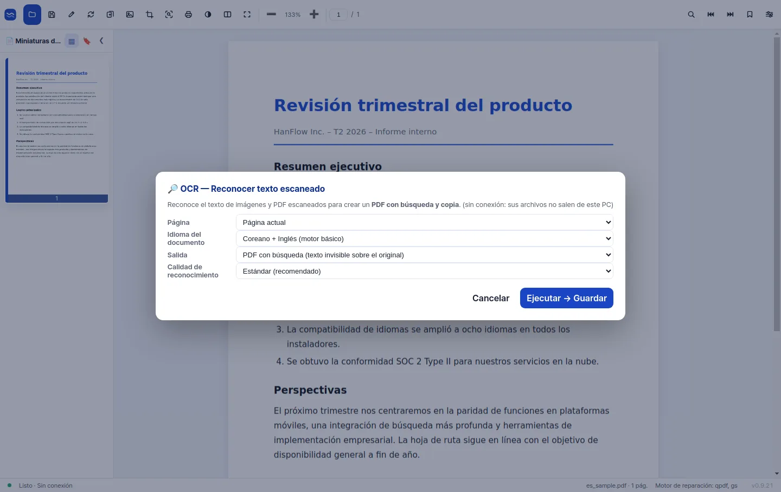The height and width of the screenshot is (492, 781).
Task: Enter fullscreen with the corners icon
Action: [247, 15]
